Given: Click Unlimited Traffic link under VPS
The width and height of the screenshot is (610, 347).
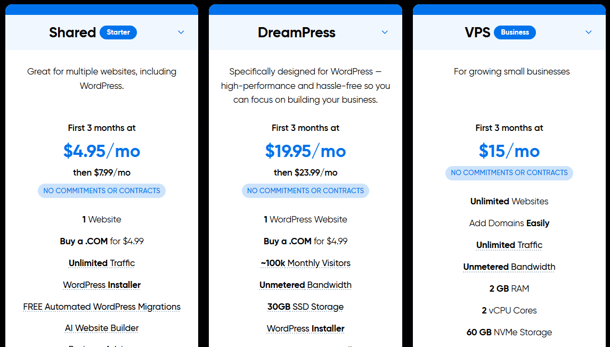Looking at the screenshot, I should [509, 245].
